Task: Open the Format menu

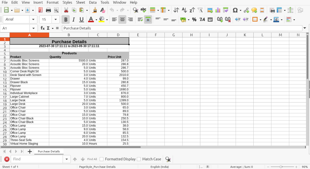Action: 52,2
